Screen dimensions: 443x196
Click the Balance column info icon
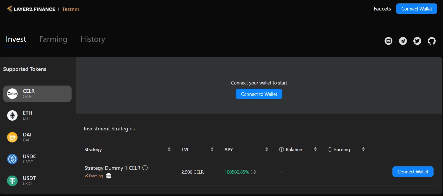[x=282, y=150]
